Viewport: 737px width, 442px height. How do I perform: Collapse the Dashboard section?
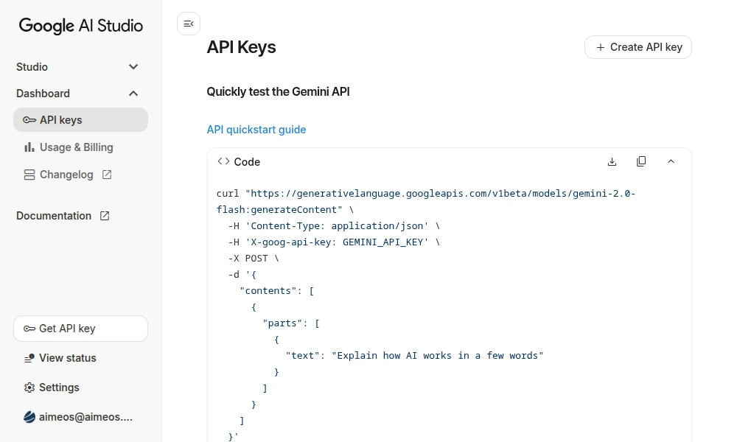tap(133, 94)
